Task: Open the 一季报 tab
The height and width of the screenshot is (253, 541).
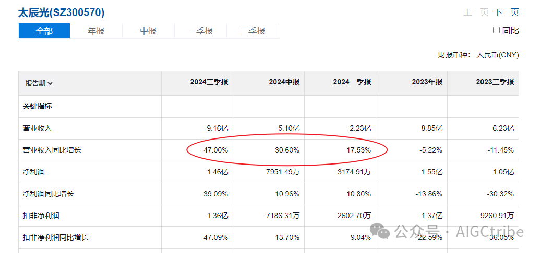Action: pos(200,31)
